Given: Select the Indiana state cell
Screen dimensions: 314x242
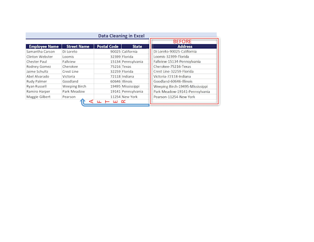Looking at the screenshot, I should [135, 77].
